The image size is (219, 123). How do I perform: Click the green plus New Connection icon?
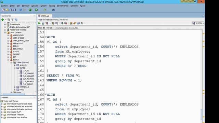pyautogui.click(x=2, y=20)
